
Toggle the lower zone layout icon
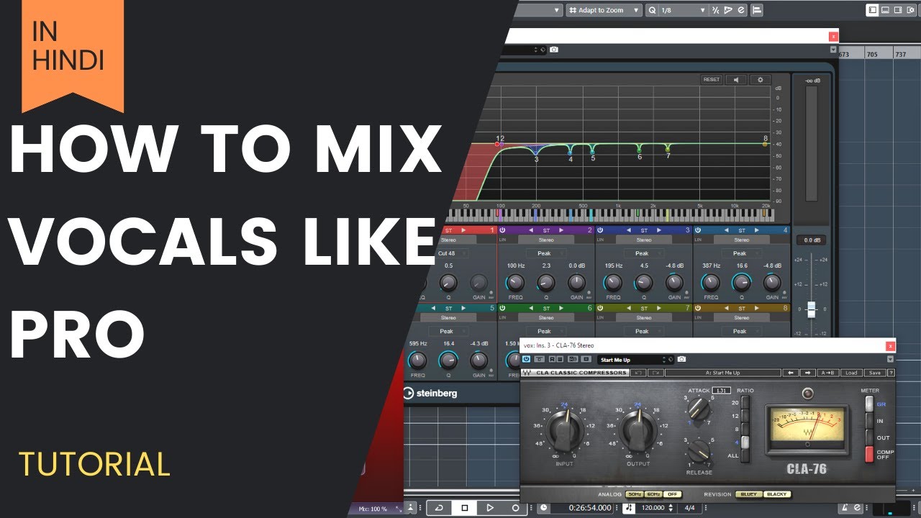click(x=885, y=10)
